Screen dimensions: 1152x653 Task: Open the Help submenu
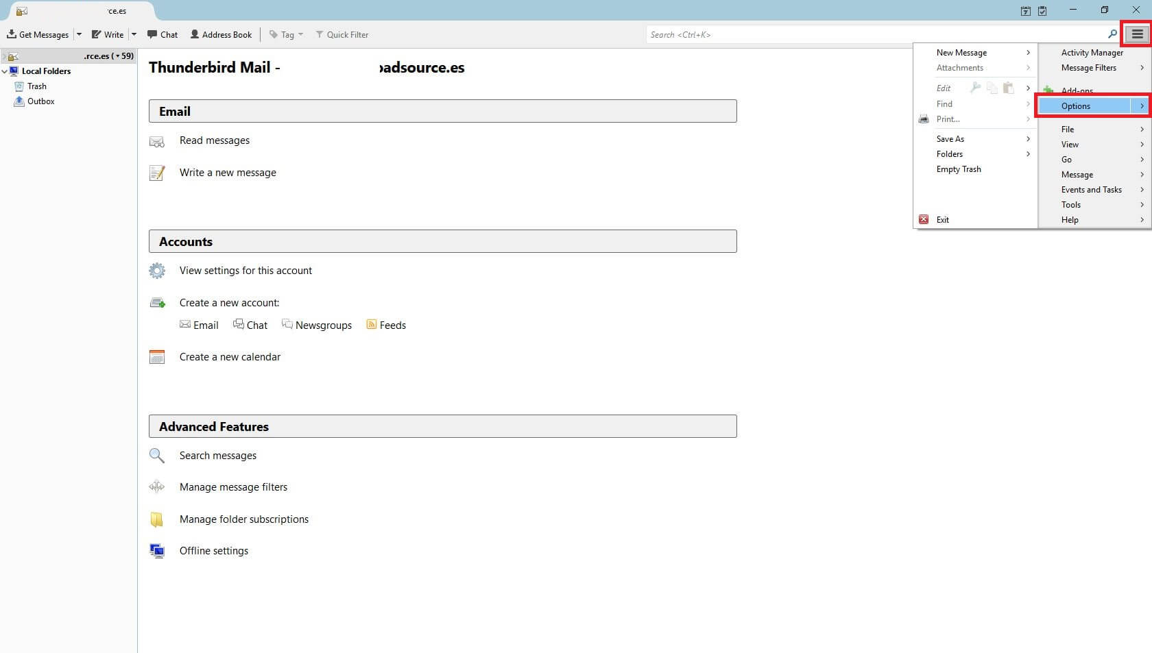coord(1094,220)
